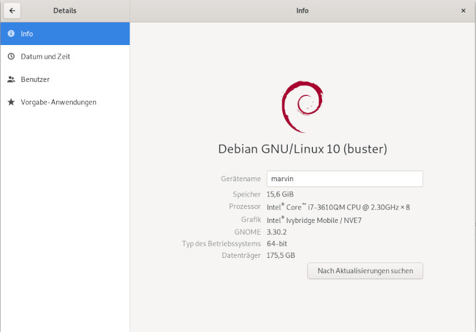This screenshot has width=476, height=332.
Task: Close the Info window
Action: (463, 11)
